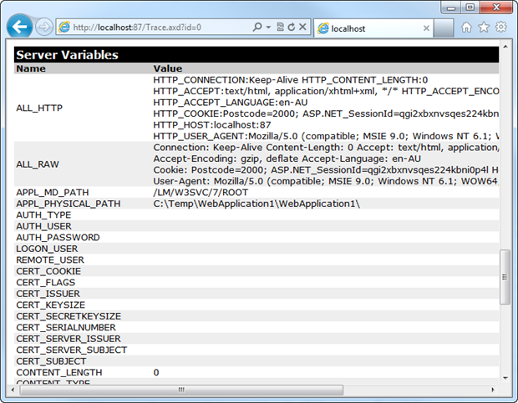Click the CERT_FLAGS row name

pos(46,282)
